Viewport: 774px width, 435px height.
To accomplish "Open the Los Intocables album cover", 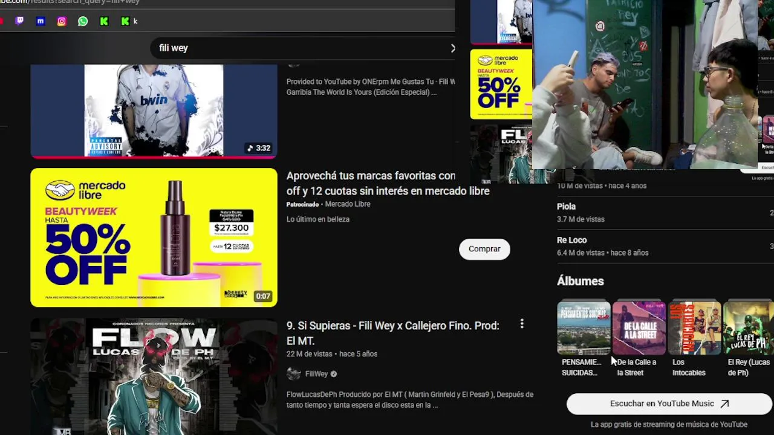I will tap(694, 327).
